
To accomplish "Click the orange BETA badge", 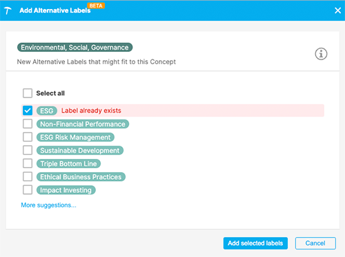I will [x=96, y=6].
